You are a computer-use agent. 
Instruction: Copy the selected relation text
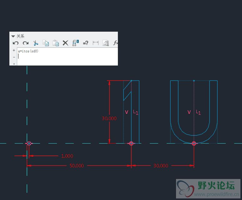pyautogui.click(x=46, y=43)
